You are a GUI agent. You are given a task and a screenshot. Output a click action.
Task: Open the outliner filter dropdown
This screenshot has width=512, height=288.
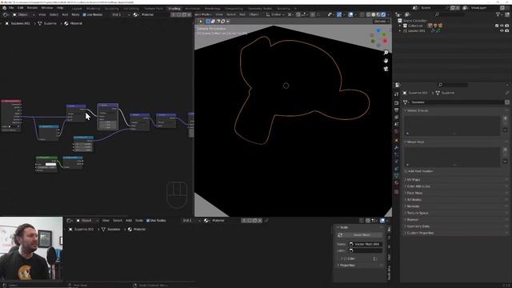pyautogui.click(x=498, y=14)
